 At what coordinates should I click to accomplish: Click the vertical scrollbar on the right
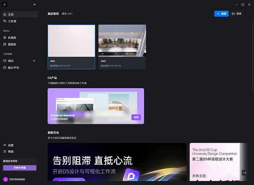[253, 56]
